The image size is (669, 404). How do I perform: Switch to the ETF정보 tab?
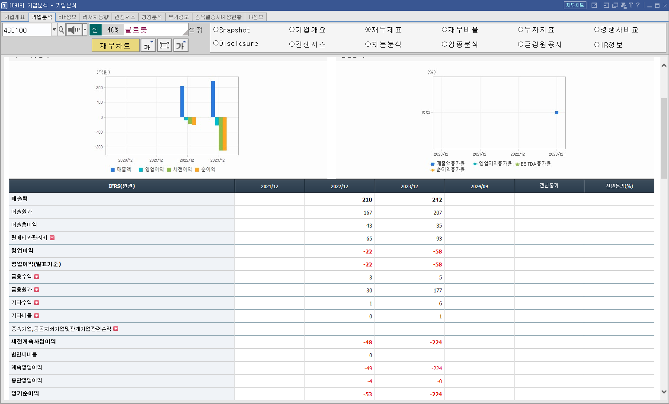click(67, 17)
